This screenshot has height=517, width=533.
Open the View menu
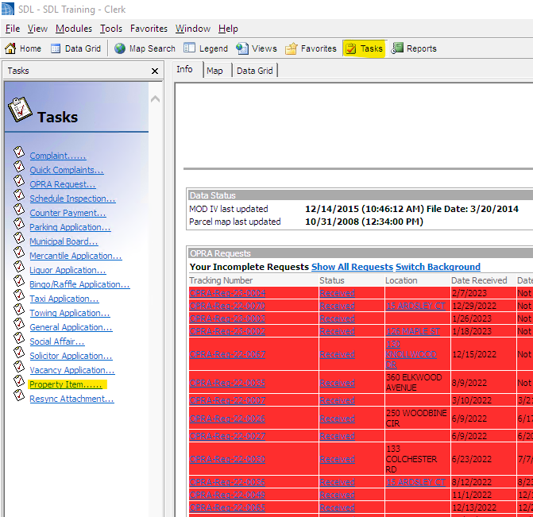37,29
